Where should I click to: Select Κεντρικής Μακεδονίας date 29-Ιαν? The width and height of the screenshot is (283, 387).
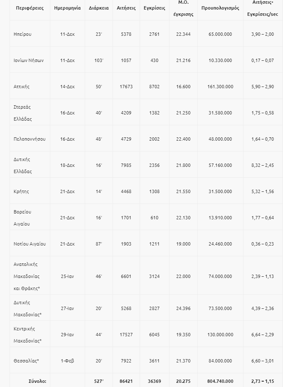[67, 335]
